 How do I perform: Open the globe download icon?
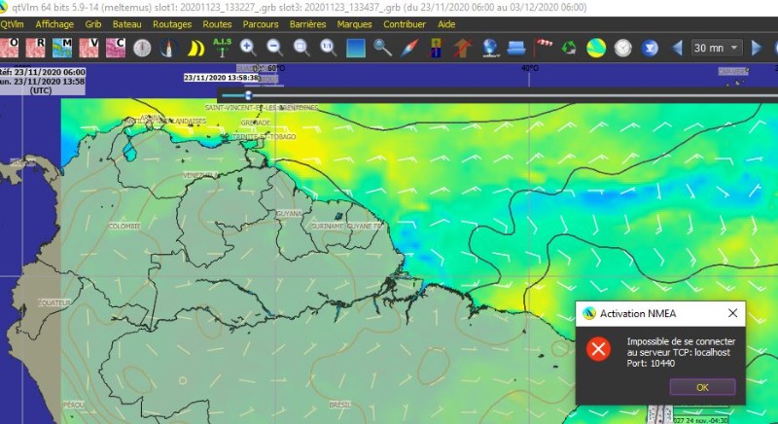tap(490, 48)
